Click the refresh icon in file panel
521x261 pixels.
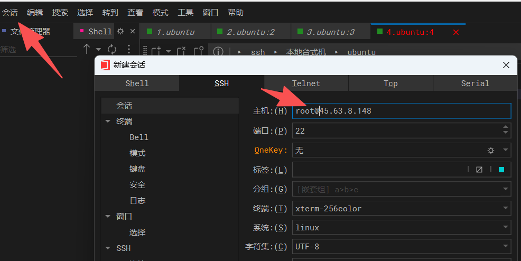click(x=112, y=50)
